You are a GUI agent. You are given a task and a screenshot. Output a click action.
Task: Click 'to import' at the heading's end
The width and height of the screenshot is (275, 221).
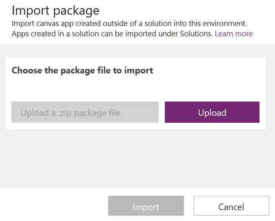(138, 70)
